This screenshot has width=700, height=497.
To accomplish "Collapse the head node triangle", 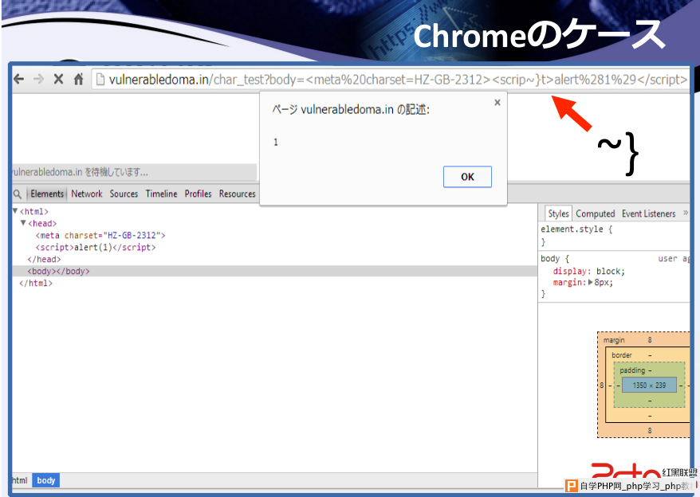I will point(23,223).
